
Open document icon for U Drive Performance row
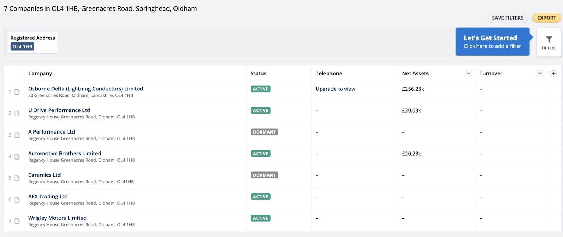tap(17, 114)
